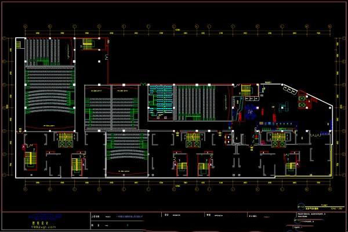Click the blue circular symbol in the lobby
Image resolution: width=348 pixels, height=232 pixels.
coord(250,111)
